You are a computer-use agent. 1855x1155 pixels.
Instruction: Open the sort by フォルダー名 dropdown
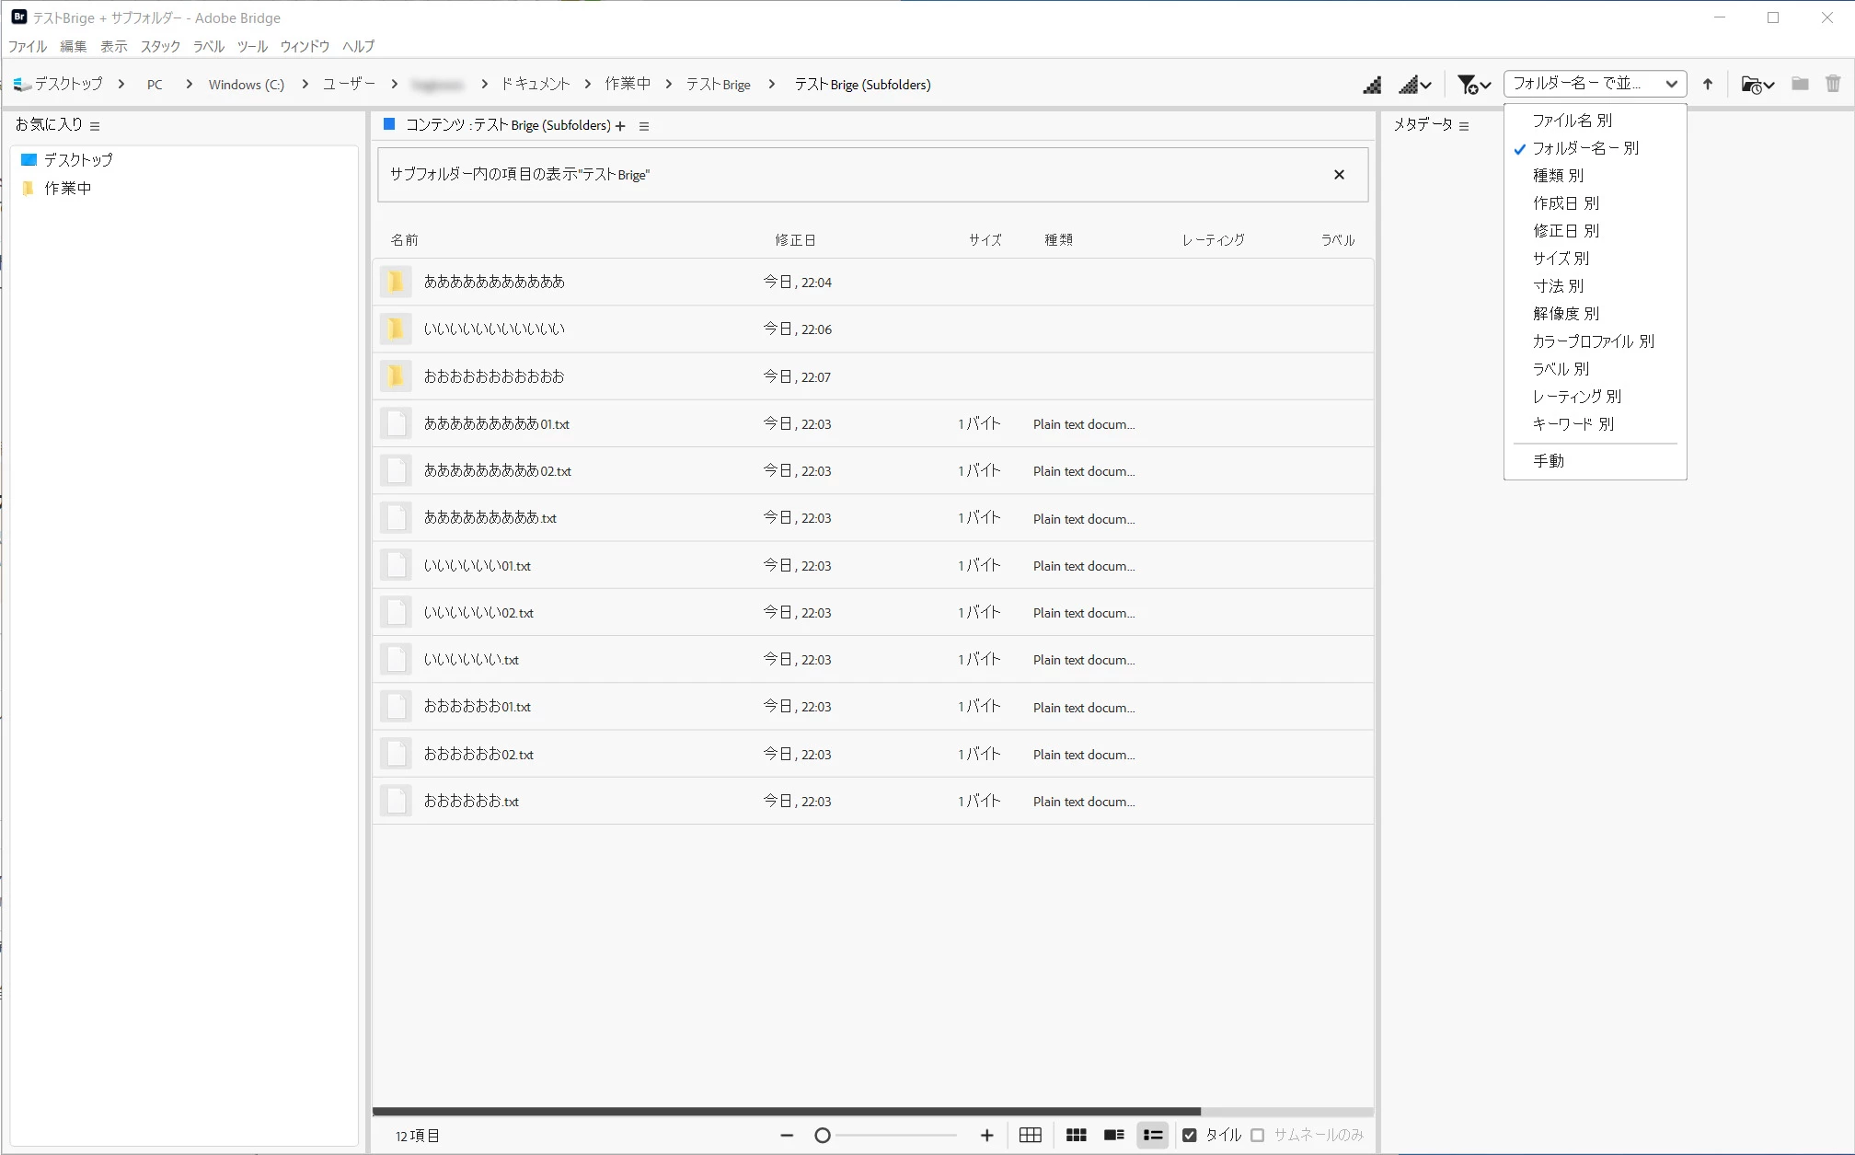coord(1595,84)
